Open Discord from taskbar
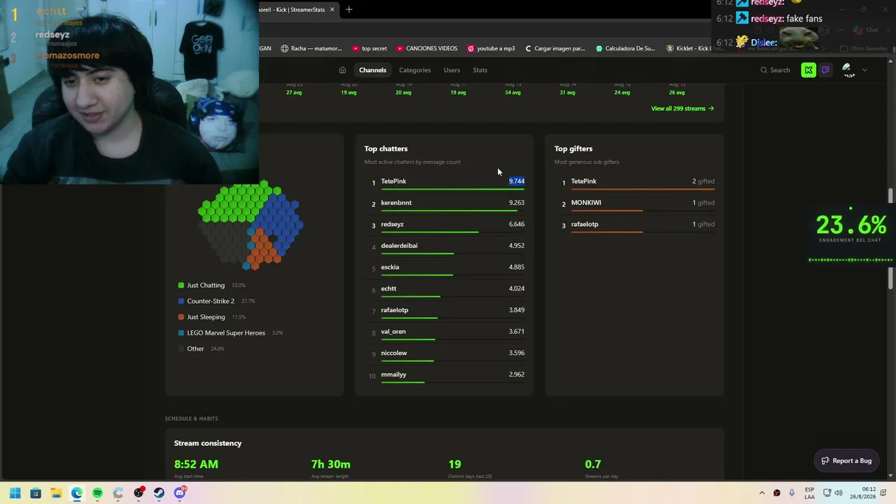Screen dimensions: 896x504 coord(180,493)
